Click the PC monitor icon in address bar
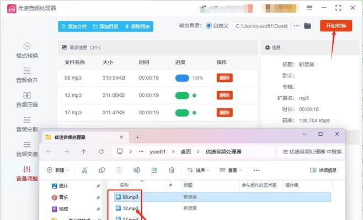The width and height of the screenshot is (363, 220). point(120,151)
